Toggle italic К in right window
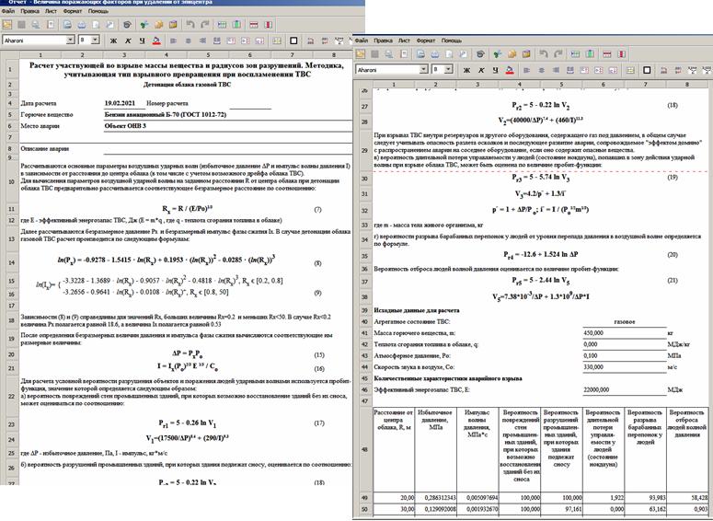713x521 pixels. coord(484,69)
